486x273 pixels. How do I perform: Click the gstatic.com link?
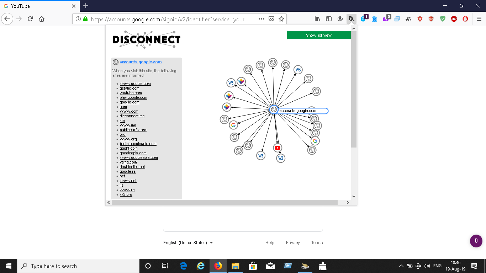pos(130,88)
